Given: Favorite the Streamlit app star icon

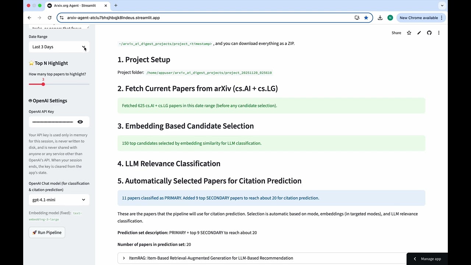Looking at the screenshot, I should [x=409, y=33].
